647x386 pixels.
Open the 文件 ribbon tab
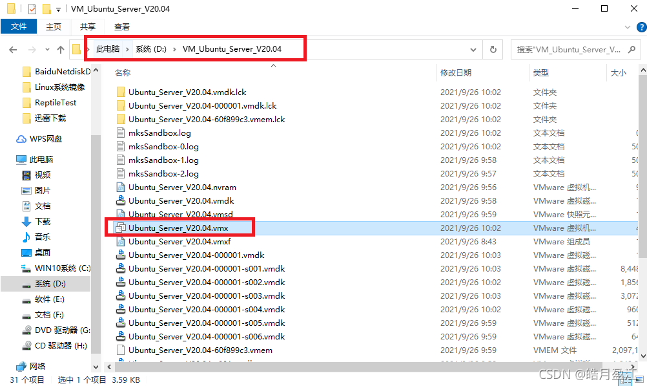coord(19,27)
